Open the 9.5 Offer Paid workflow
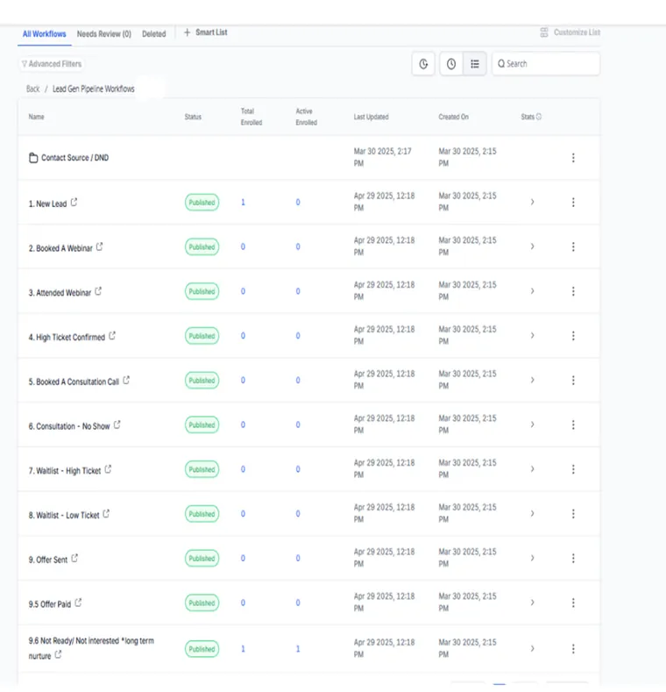The width and height of the screenshot is (666, 692). coord(50,604)
